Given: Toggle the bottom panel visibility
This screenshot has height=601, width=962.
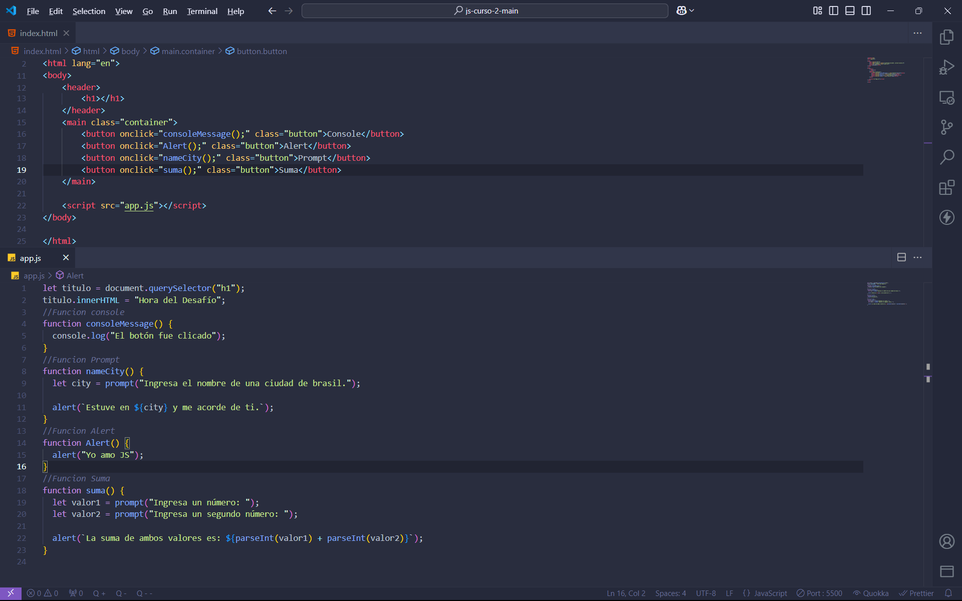Looking at the screenshot, I should (850, 11).
